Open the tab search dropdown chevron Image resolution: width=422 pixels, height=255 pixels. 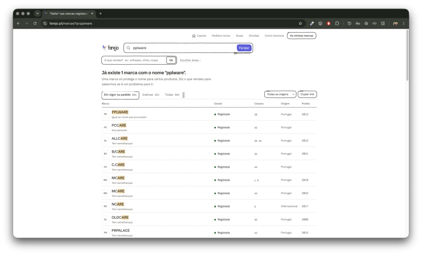38,14
